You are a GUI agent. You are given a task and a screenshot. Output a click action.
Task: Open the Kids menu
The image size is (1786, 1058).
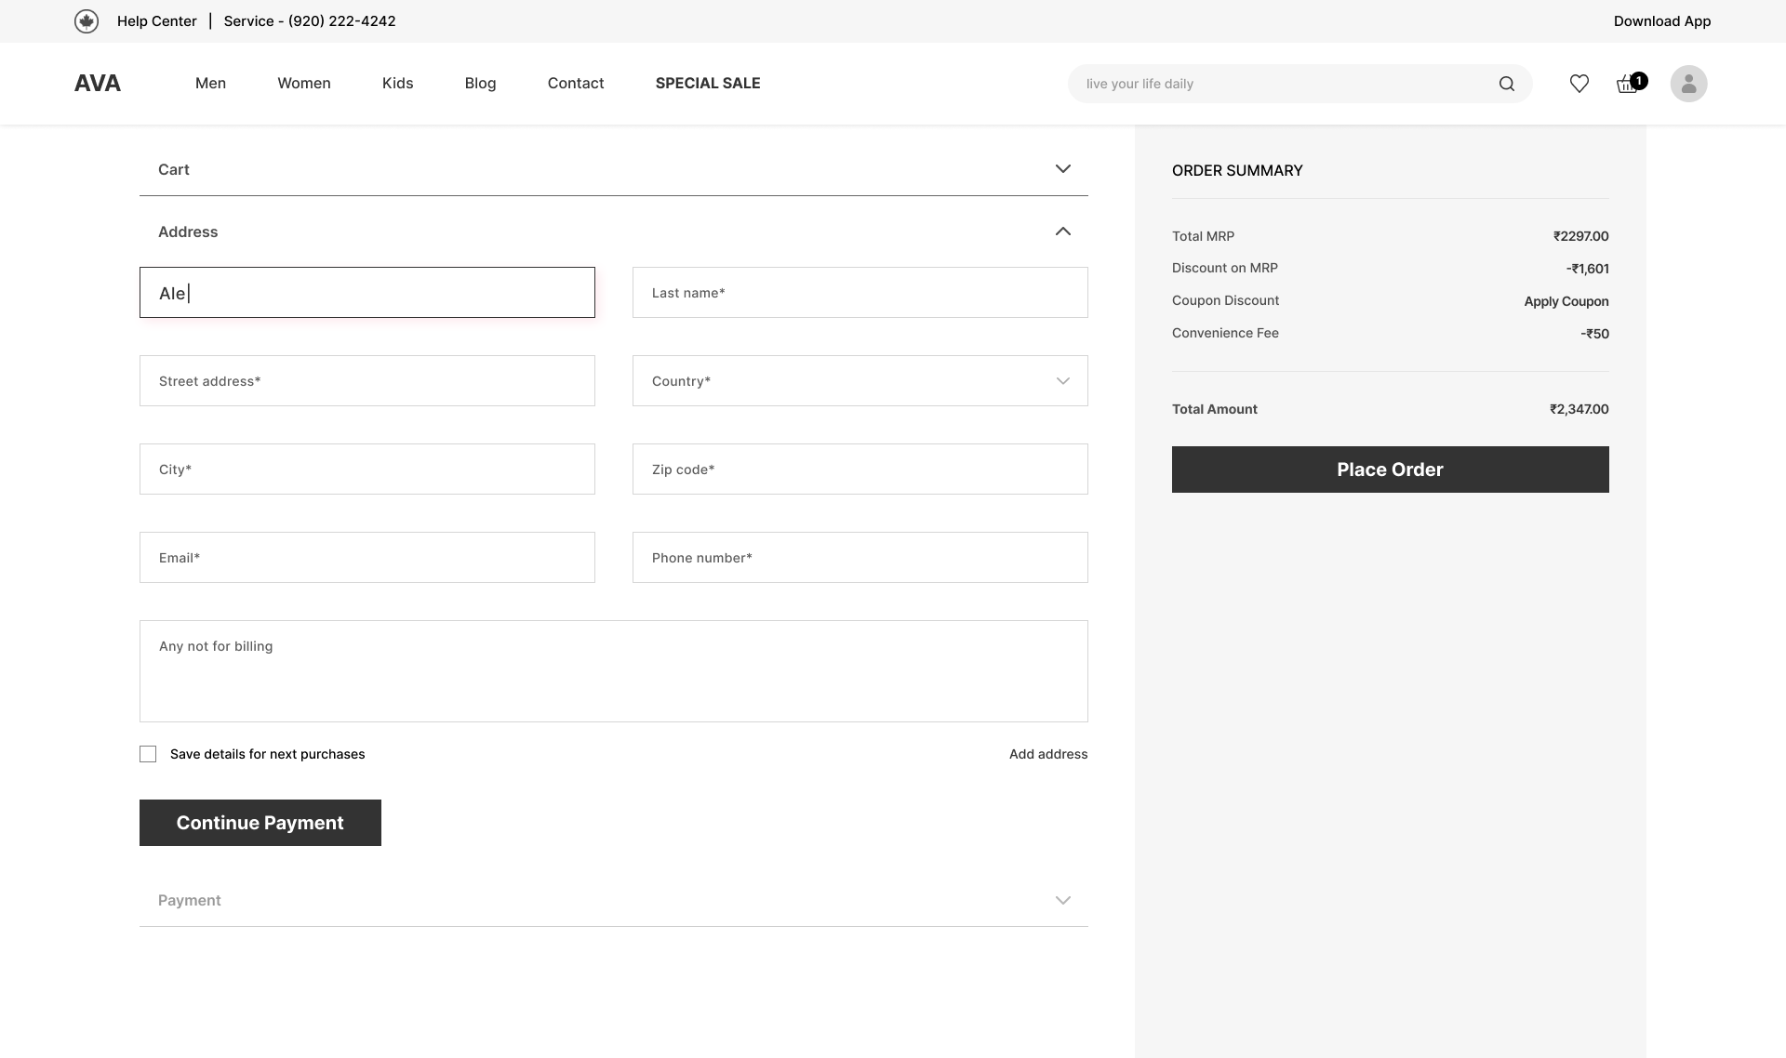397,84
